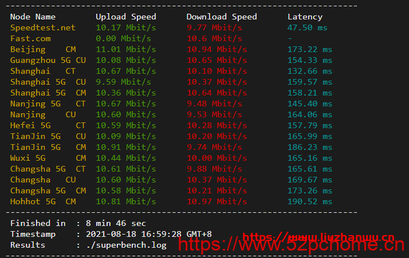Select the timestamp 2021-08-18 16:59:28 GMT+8

tap(149, 235)
